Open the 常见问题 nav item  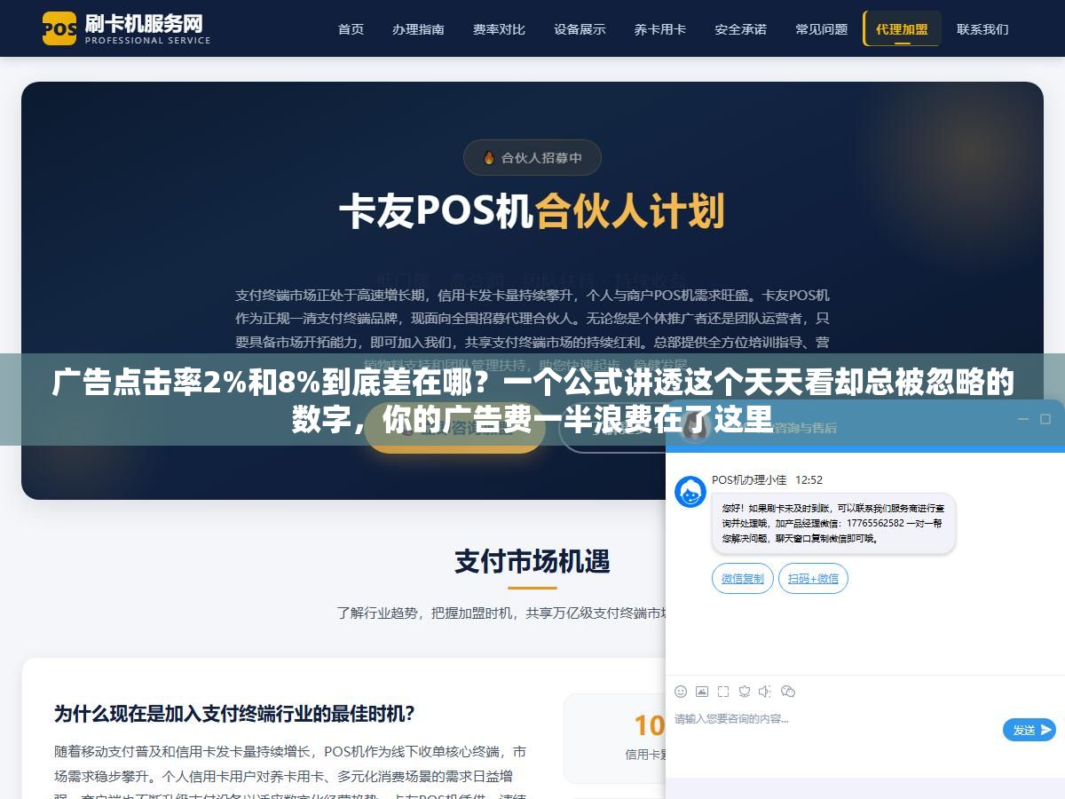(821, 28)
